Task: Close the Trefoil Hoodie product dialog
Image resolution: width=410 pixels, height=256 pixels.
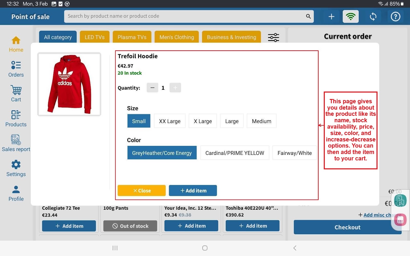Action: pyautogui.click(x=142, y=190)
